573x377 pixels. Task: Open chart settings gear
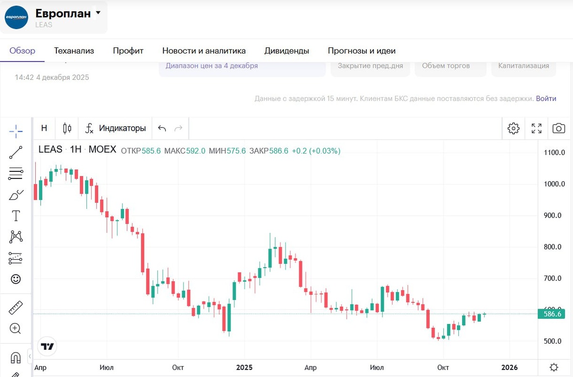point(513,128)
